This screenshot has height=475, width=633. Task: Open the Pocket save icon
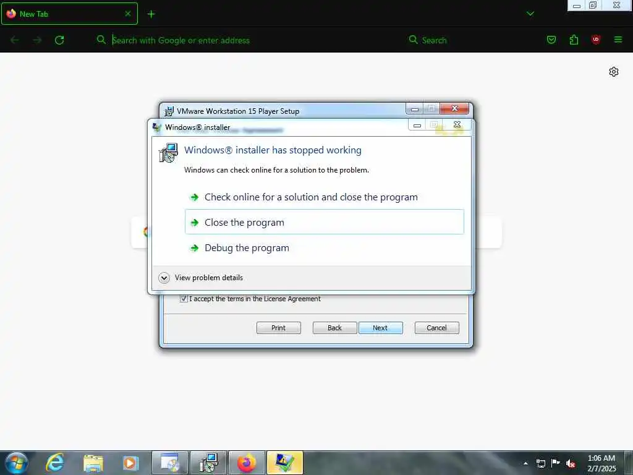pyautogui.click(x=551, y=40)
